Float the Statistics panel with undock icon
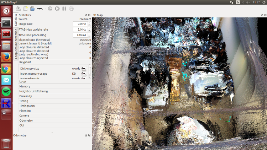Viewport: 267px width, 150px height. (87, 15)
